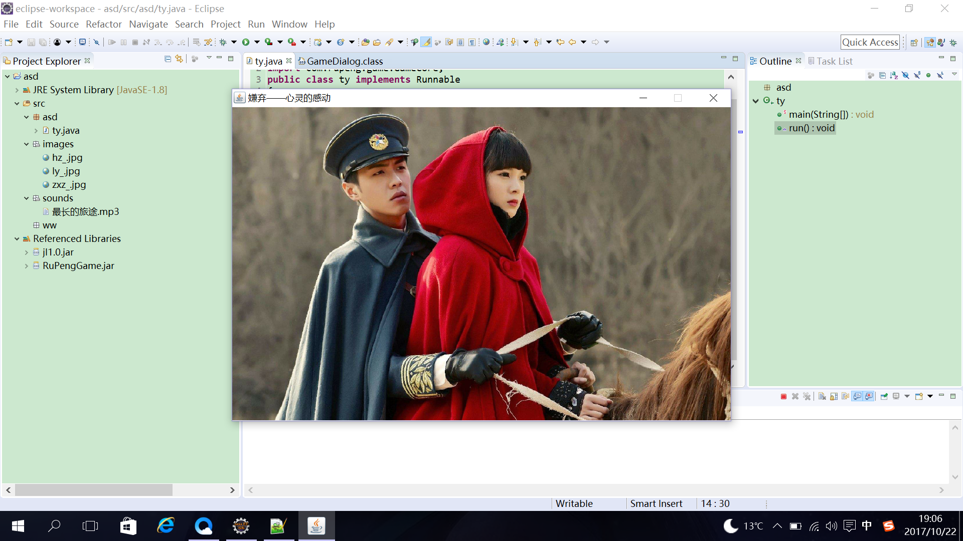This screenshot has height=541, width=963.
Task: Switch to the Debug perspective icon
Action: tap(953, 43)
